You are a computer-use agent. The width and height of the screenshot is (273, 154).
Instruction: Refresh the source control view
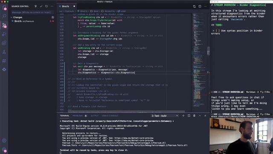pyautogui.click(x=46, y=6)
